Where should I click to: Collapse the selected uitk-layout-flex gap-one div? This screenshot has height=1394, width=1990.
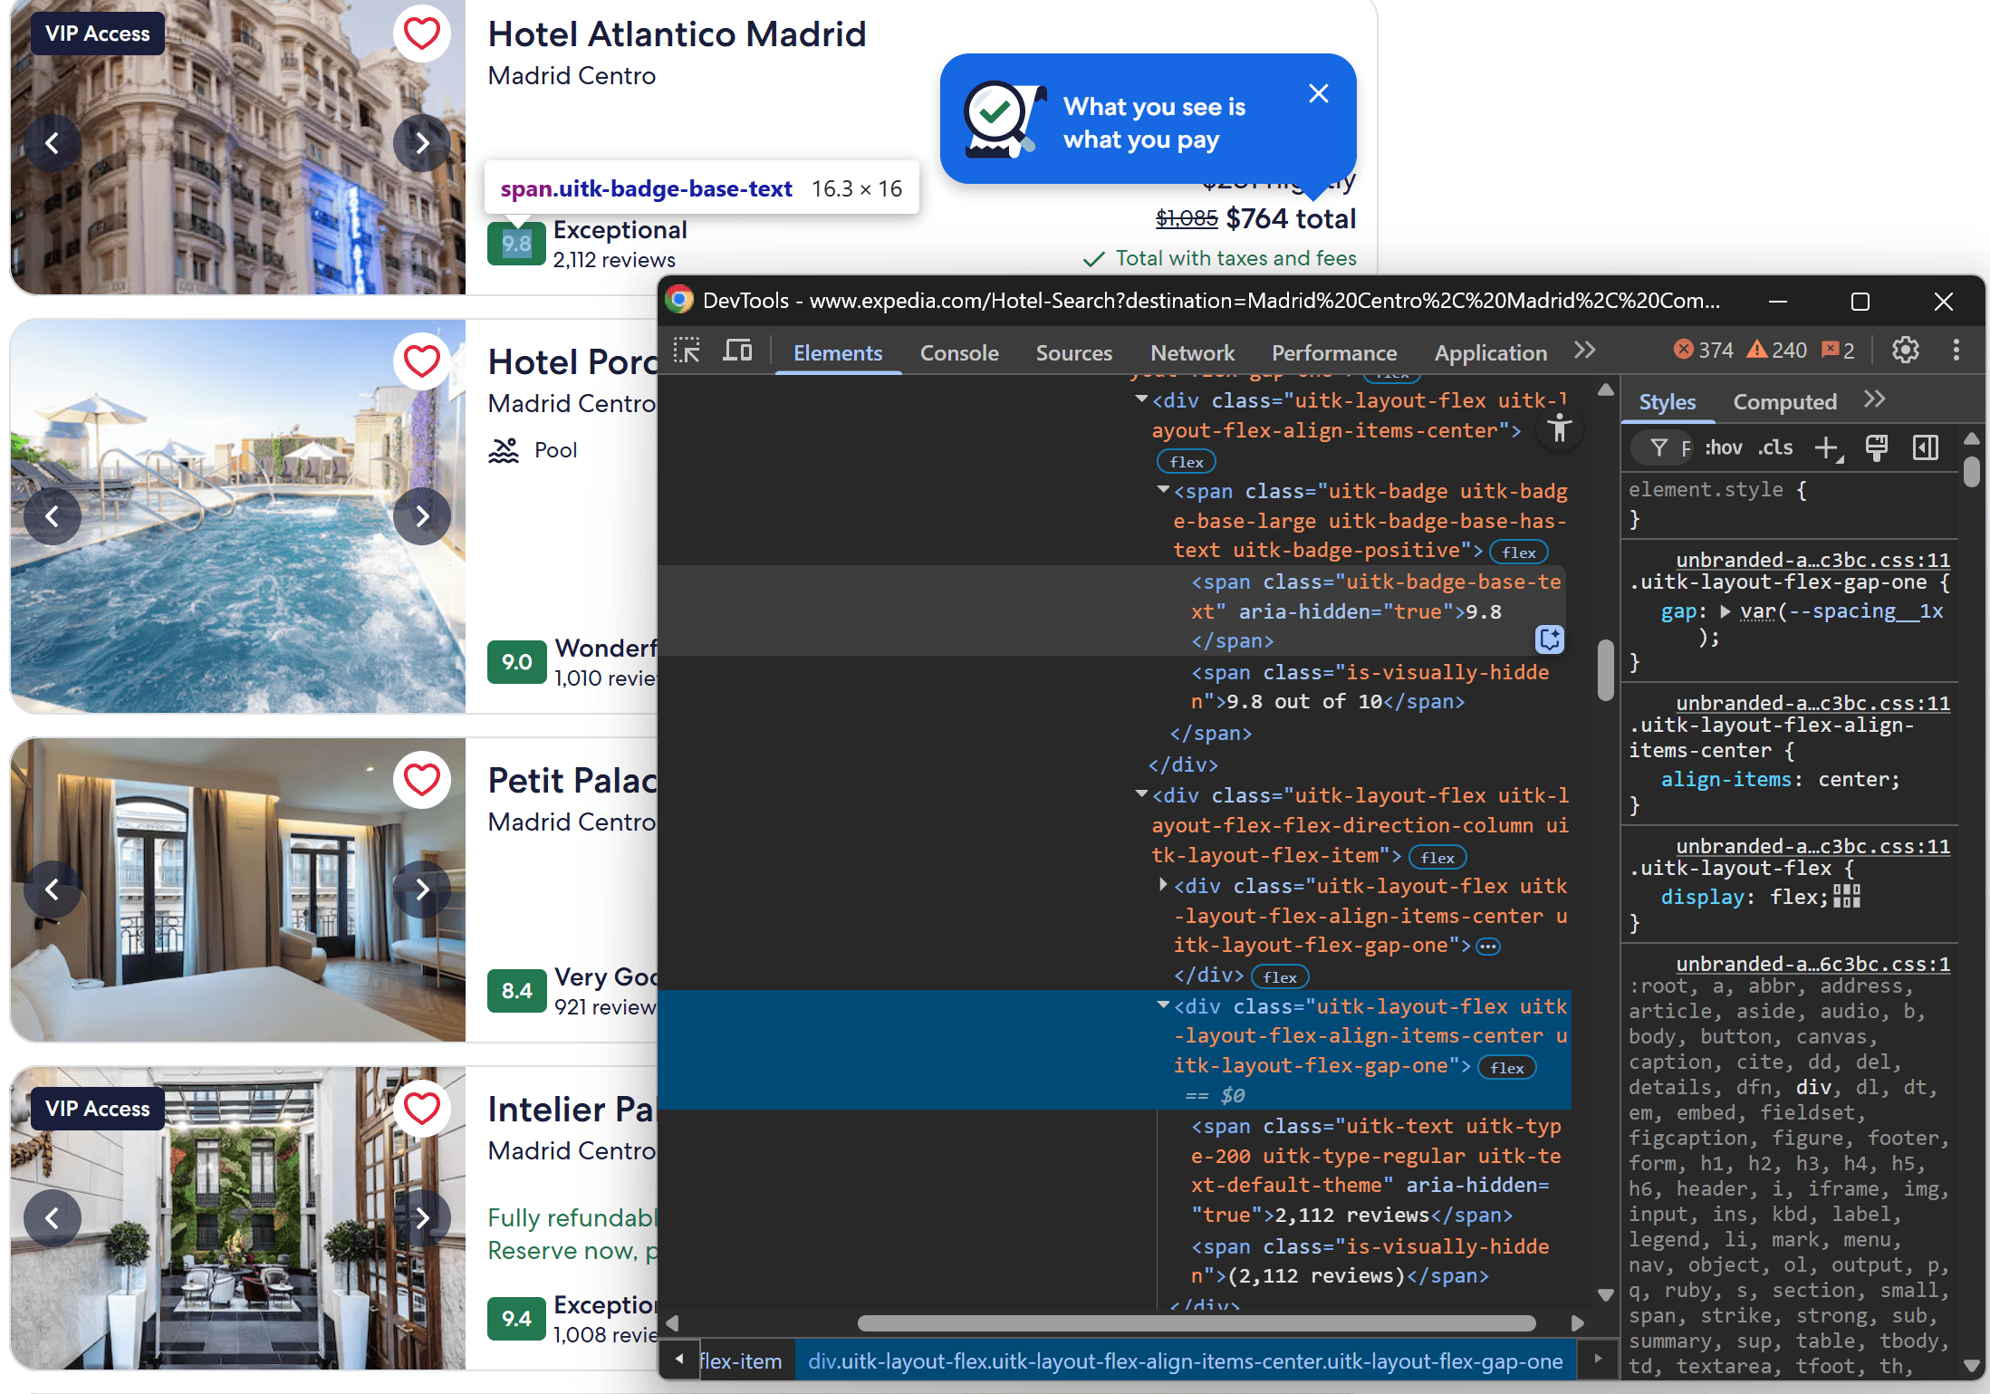click(x=1163, y=1006)
